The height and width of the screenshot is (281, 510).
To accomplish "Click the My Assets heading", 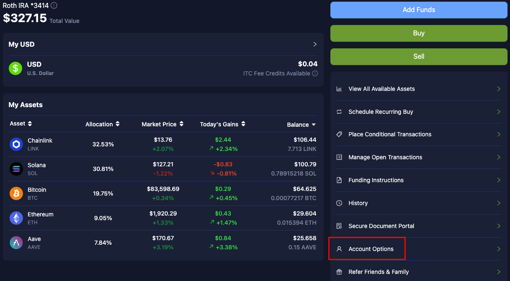I will click(26, 105).
